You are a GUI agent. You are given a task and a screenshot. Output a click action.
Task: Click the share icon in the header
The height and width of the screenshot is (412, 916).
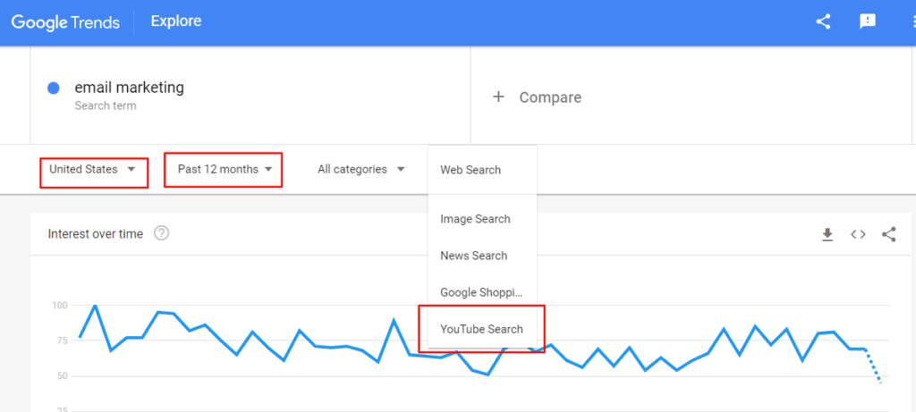[823, 21]
